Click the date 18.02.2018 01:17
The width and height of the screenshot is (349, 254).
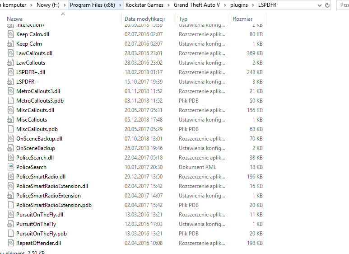(x=144, y=72)
